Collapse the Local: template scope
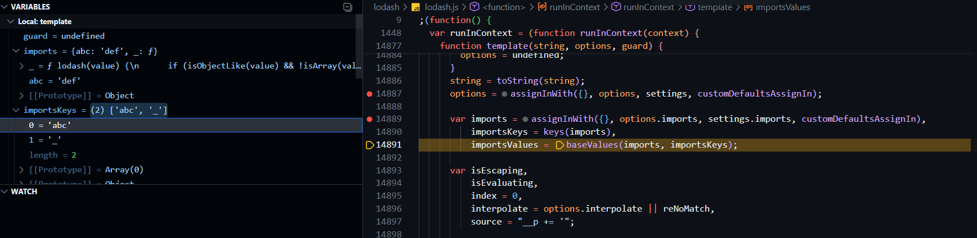The width and height of the screenshot is (977, 238). pos(11,21)
